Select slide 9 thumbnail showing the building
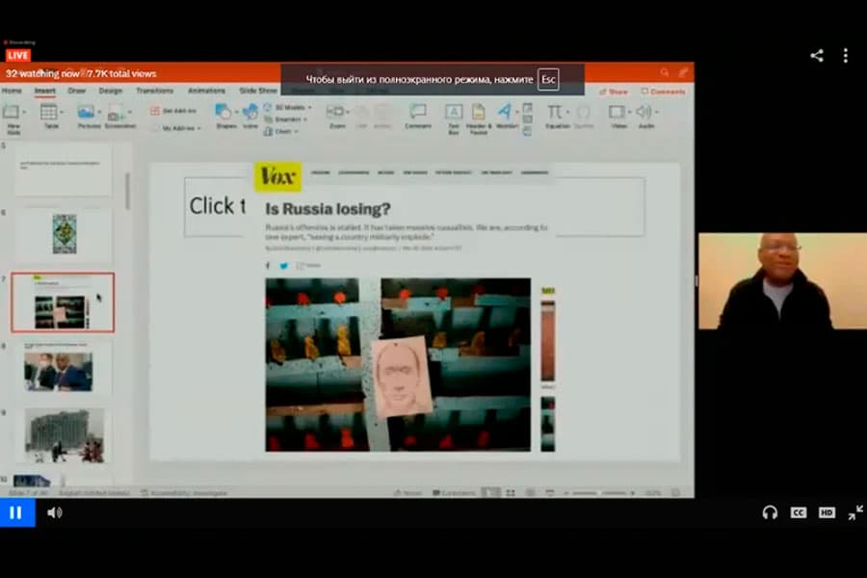Screen dimensions: 867x578 click(x=65, y=435)
